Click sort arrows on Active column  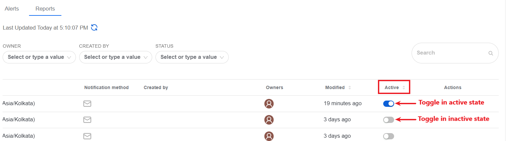tap(403, 88)
